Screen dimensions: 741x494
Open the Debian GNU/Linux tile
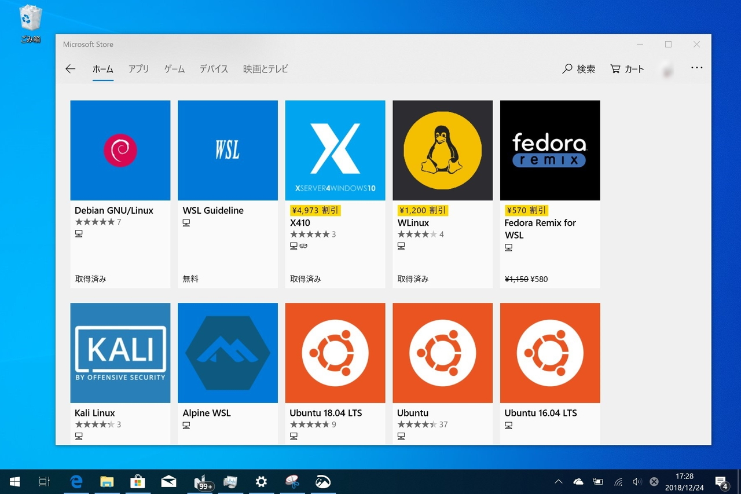pyautogui.click(x=120, y=150)
